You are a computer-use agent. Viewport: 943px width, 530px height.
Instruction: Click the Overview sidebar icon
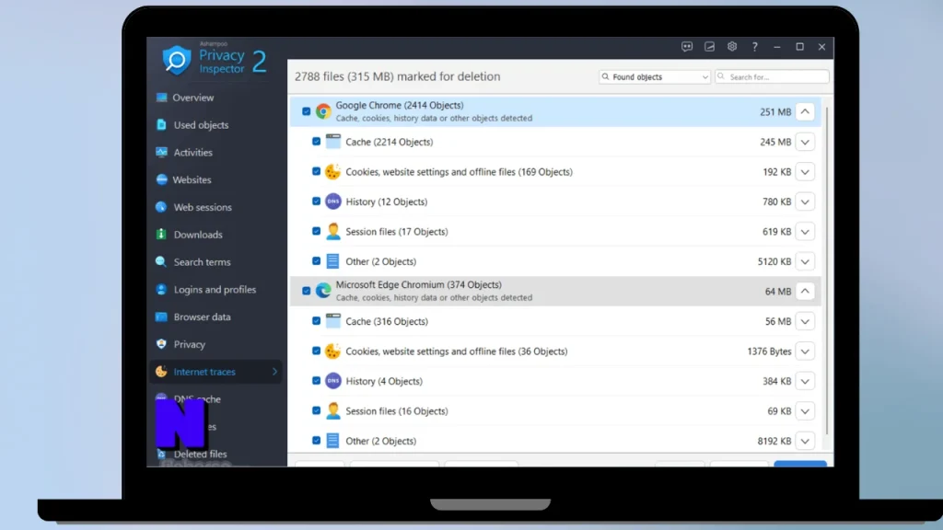coord(161,98)
